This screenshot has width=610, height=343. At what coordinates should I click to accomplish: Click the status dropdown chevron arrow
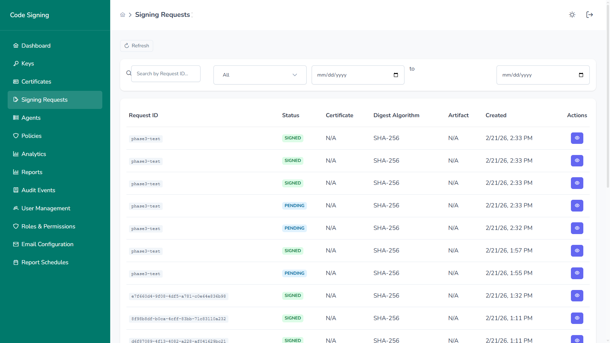[x=295, y=75]
